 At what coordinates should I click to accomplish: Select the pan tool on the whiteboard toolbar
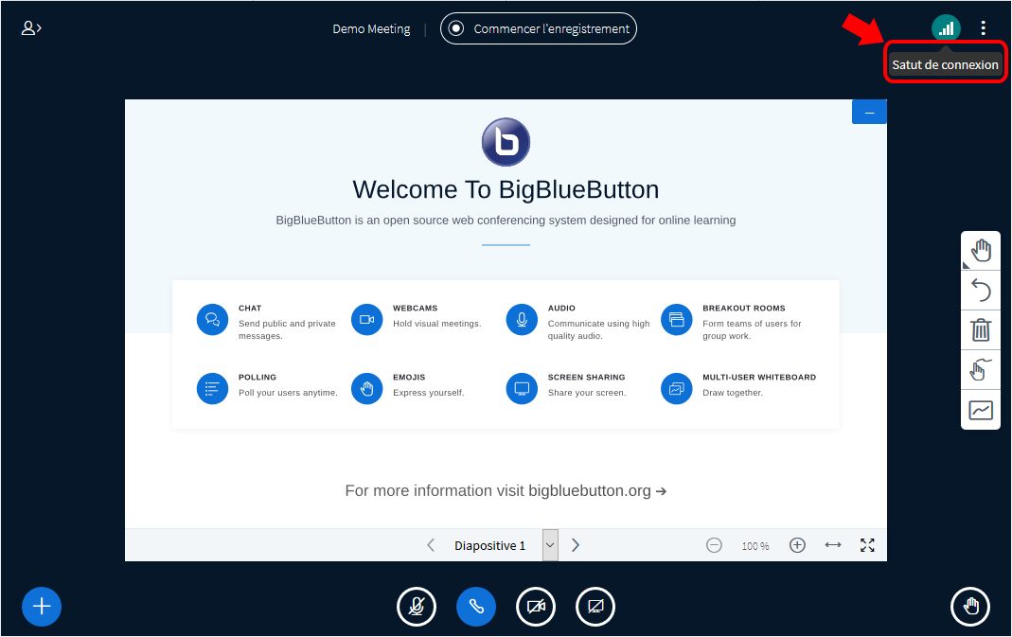981,250
